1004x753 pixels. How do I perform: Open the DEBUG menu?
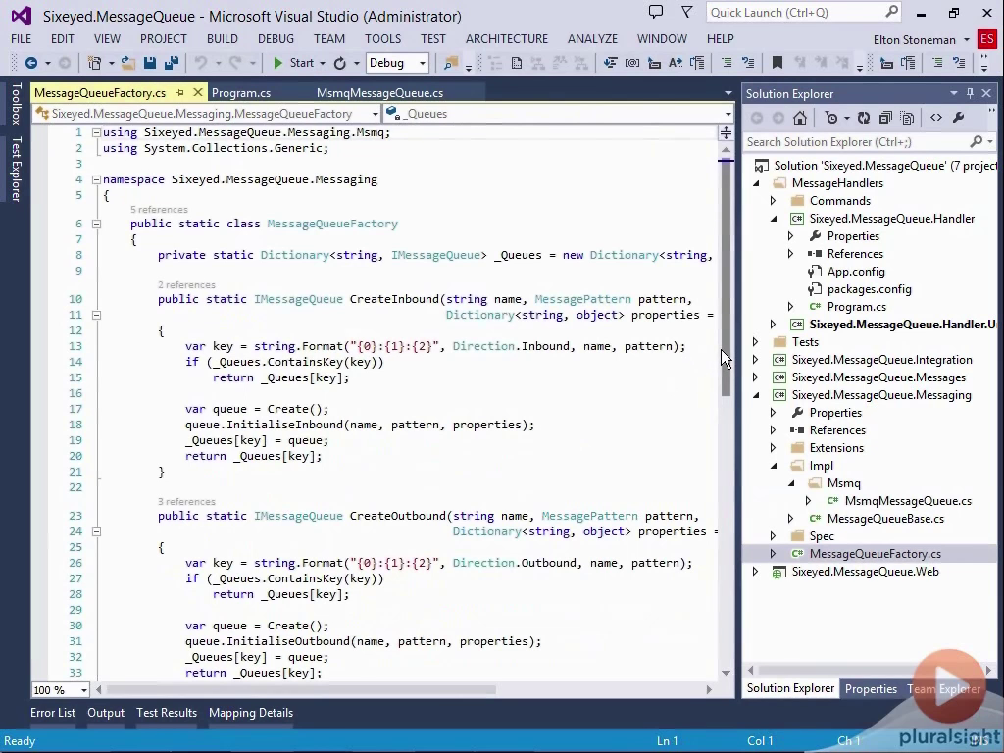pyautogui.click(x=276, y=39)
